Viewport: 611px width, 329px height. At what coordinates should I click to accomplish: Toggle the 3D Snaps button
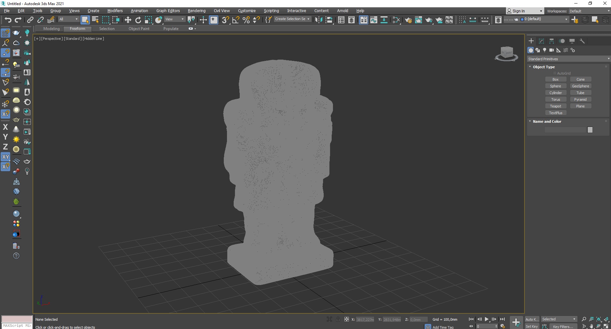(x=226, y=20)
